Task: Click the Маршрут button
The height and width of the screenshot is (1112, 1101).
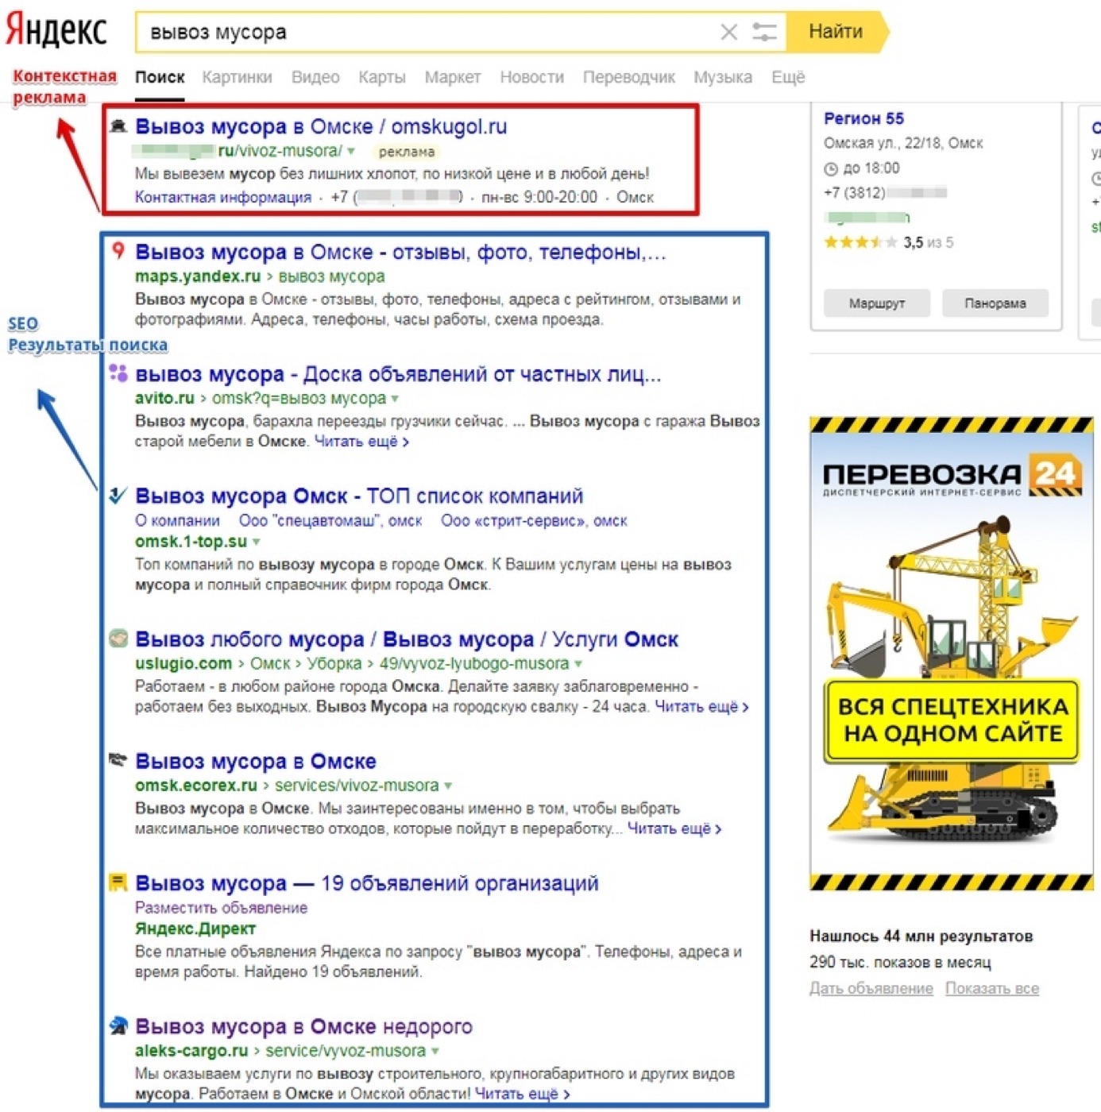Action: tap(877, 303)
